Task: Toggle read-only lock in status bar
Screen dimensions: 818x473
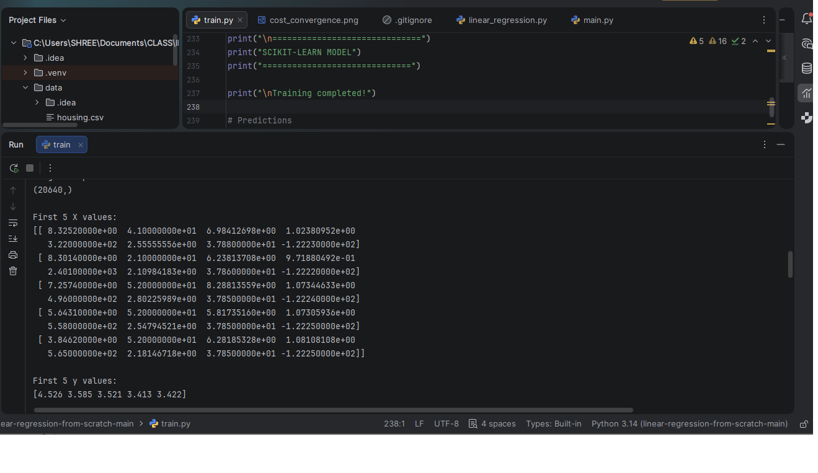Action: (x=804, y=424)
